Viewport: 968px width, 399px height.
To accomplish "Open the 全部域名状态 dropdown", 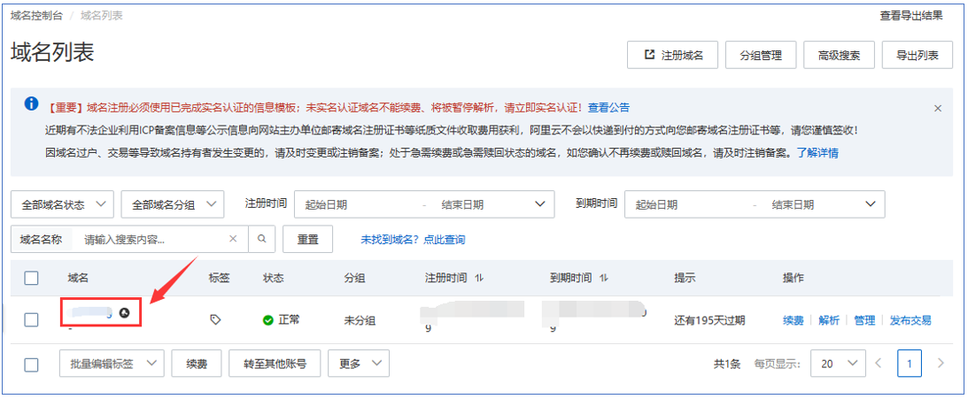I will click(62, 204).
